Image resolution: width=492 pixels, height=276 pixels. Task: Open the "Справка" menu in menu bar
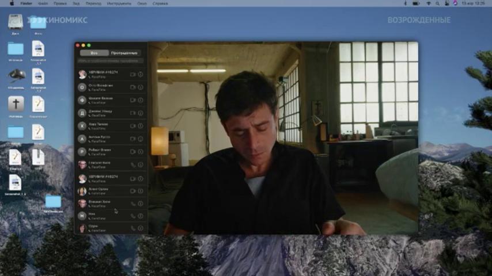(x=160, y=3)
